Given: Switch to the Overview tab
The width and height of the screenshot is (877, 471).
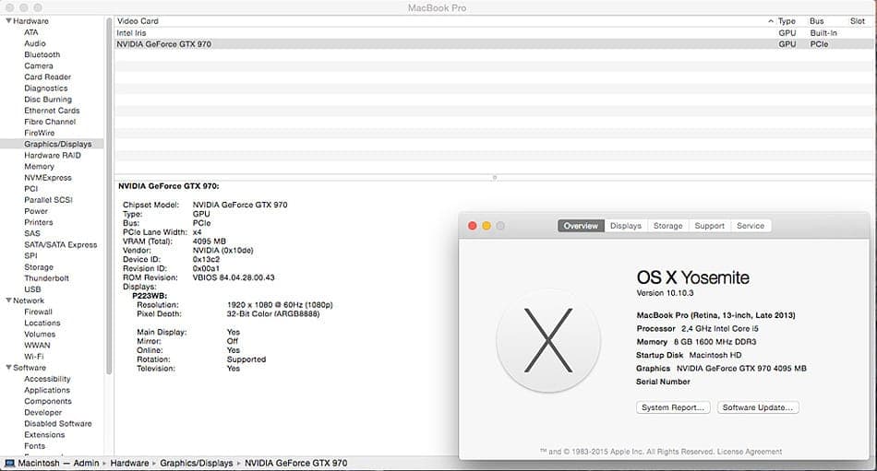Looking at the screenshot, I should pos(581,226).
